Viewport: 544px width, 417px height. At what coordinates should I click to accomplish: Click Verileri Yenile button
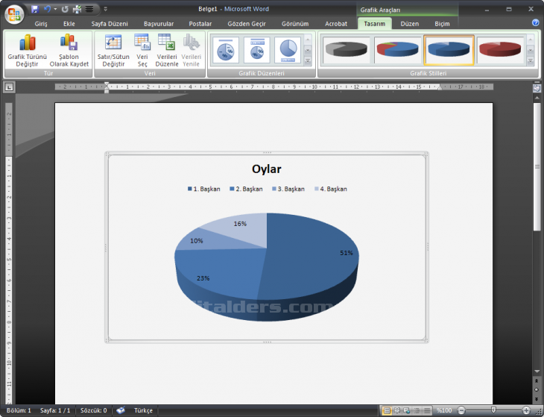[192, 50]
